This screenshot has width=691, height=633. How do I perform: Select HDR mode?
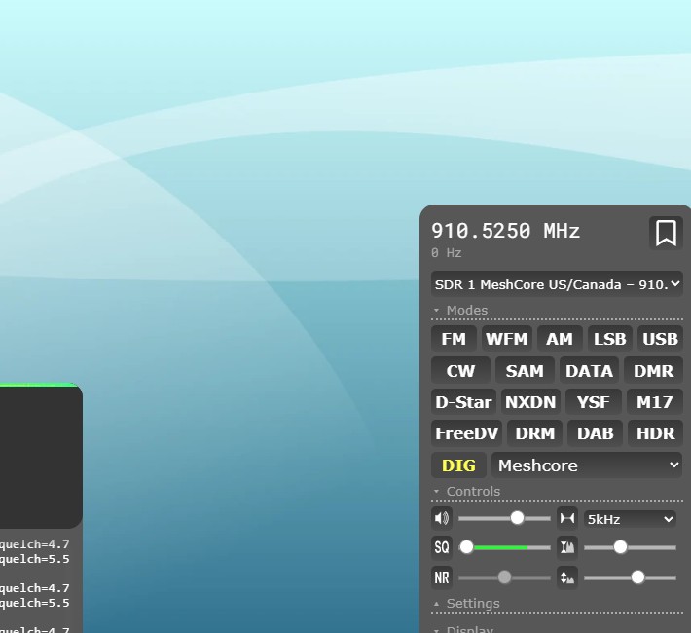(x=656, y=433)
